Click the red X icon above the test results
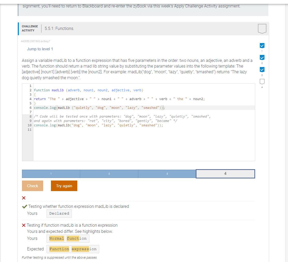The image size is (288, 262). point(24,198)
